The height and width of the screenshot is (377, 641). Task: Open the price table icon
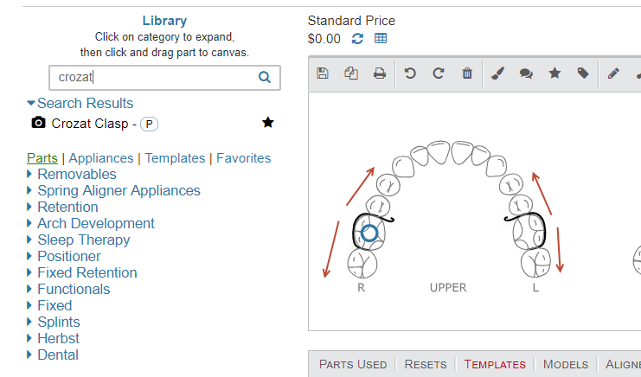(x=381, y=39)
